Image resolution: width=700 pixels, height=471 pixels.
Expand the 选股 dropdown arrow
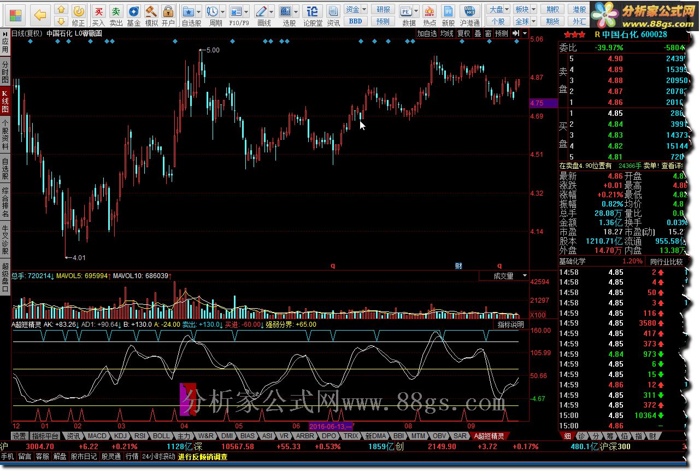click(x=296, y=11)
